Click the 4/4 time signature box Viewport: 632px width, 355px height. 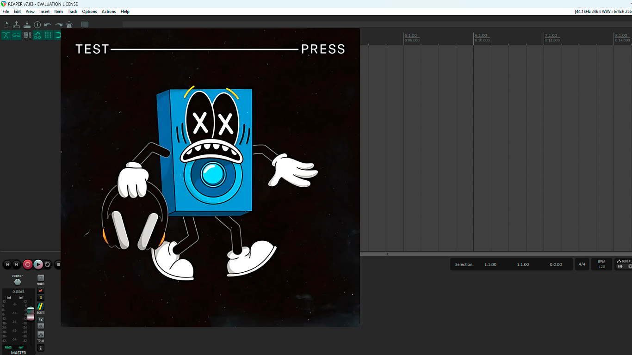(582, 264)
